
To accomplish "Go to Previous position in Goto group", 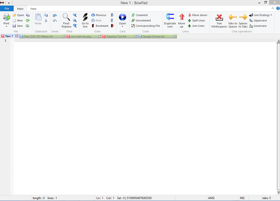I will coord(99,15).
